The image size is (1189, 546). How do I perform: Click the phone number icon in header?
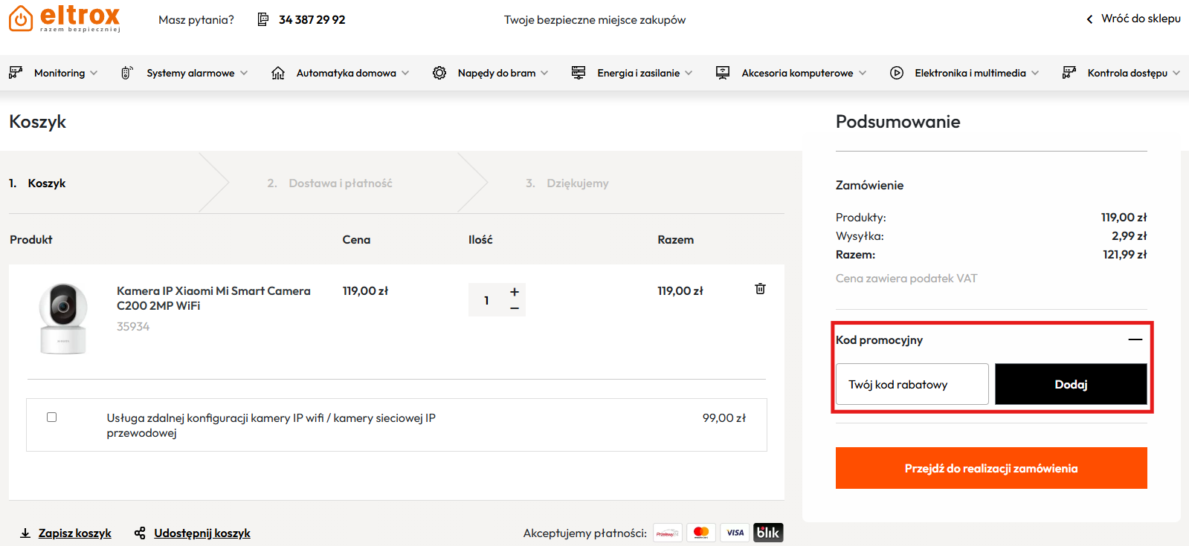pyautogui.click(x=263, y=19)
